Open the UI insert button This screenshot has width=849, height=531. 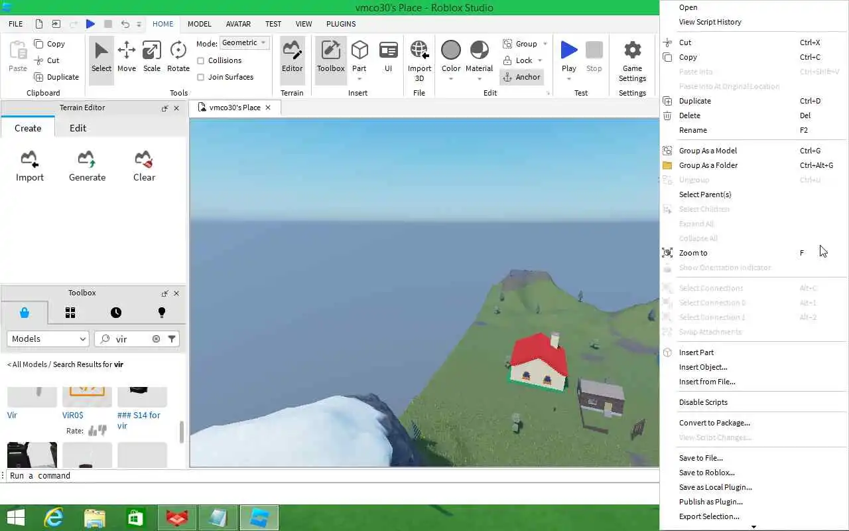point(388,57)
